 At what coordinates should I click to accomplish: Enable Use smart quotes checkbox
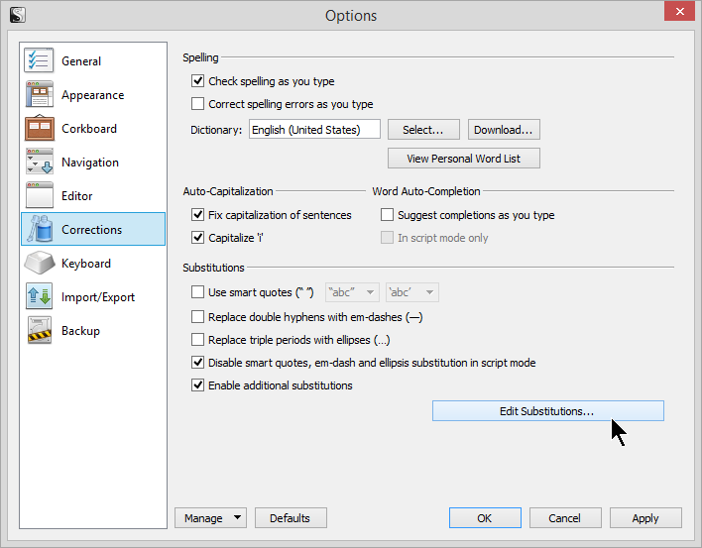[x=197, y=292]
